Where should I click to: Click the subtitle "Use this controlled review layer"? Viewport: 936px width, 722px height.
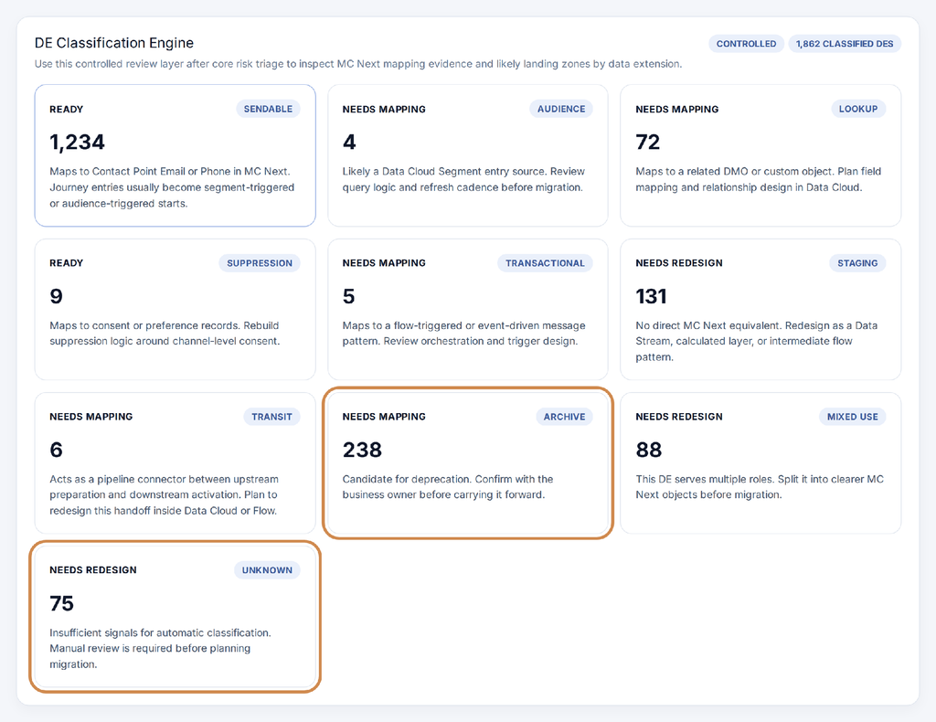click(x=109, y=64)
